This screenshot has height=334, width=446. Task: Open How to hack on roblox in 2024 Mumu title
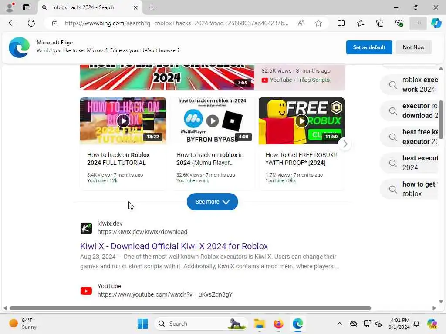[210, 159]
